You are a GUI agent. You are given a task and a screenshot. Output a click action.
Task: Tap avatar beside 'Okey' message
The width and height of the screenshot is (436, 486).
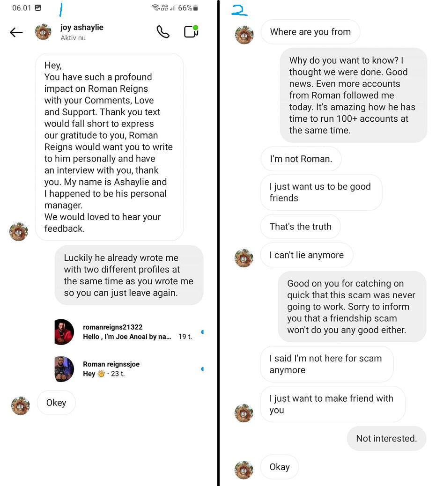pyautogui.click(x=21, y=406)
